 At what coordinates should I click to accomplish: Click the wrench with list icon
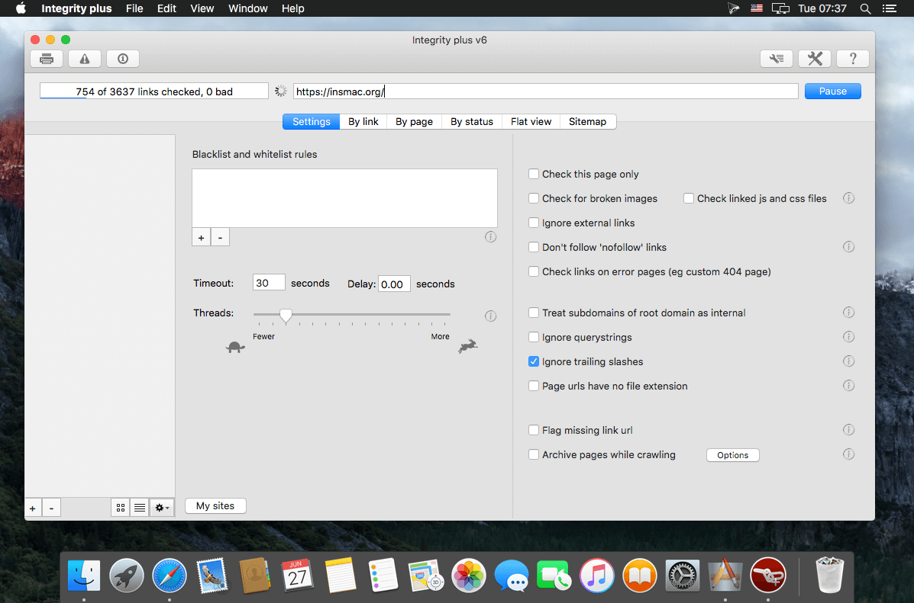point(777,59)
